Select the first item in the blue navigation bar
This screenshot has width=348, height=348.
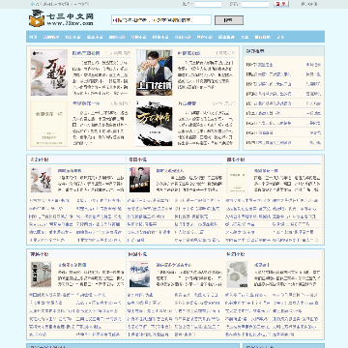click(x=33, y=37)
